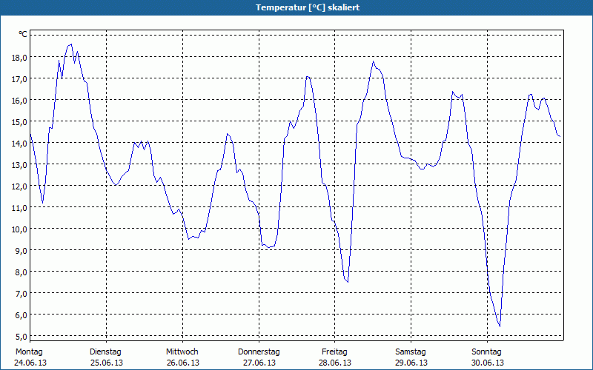
Task: Click the Montag day label
Action: click(29, 352)
